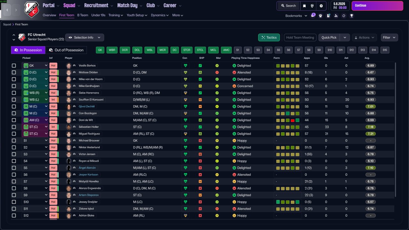Click the tactics board shortcut icon
Image resolution: width=409 pixels, height=230 pixels.
tap(328, 16)
